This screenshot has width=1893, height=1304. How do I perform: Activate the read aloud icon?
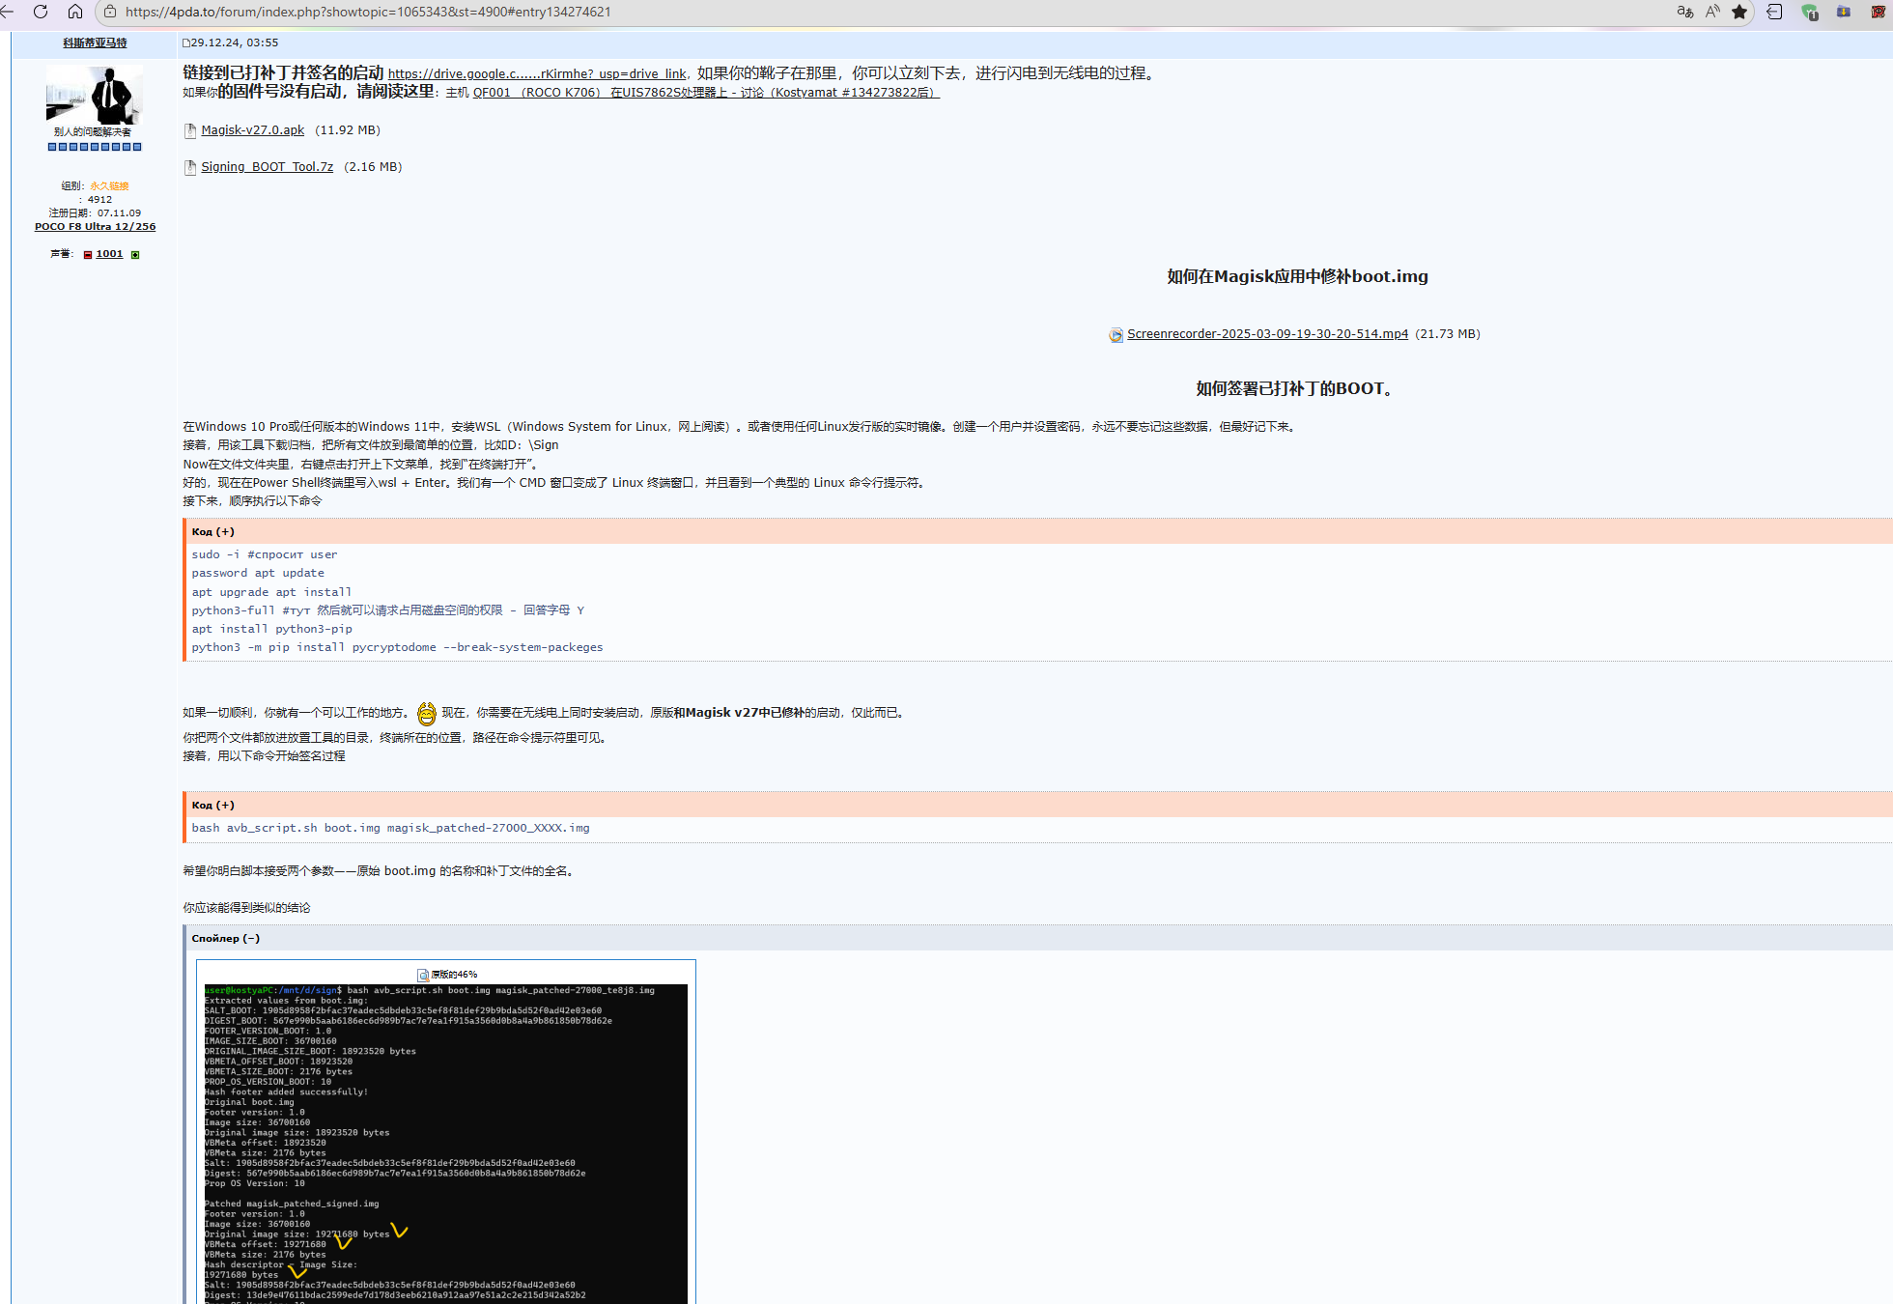(x=1712, y=12)
